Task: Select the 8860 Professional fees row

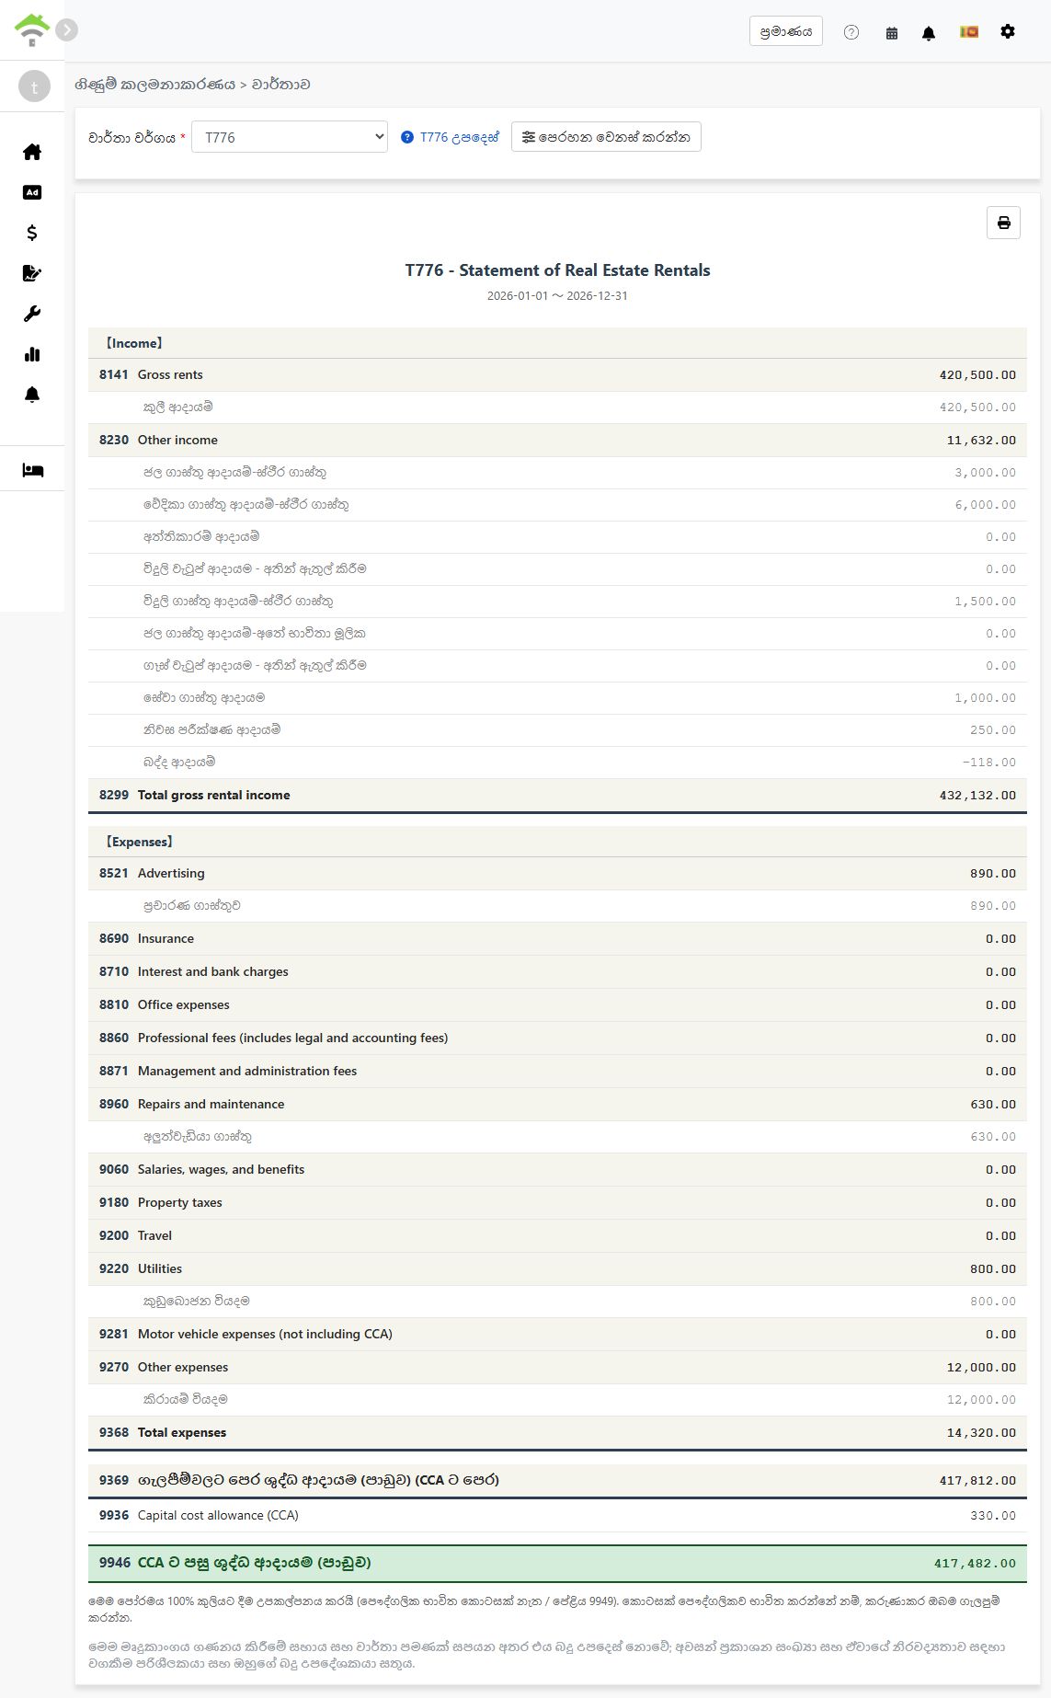Action: click(557, 1038)
